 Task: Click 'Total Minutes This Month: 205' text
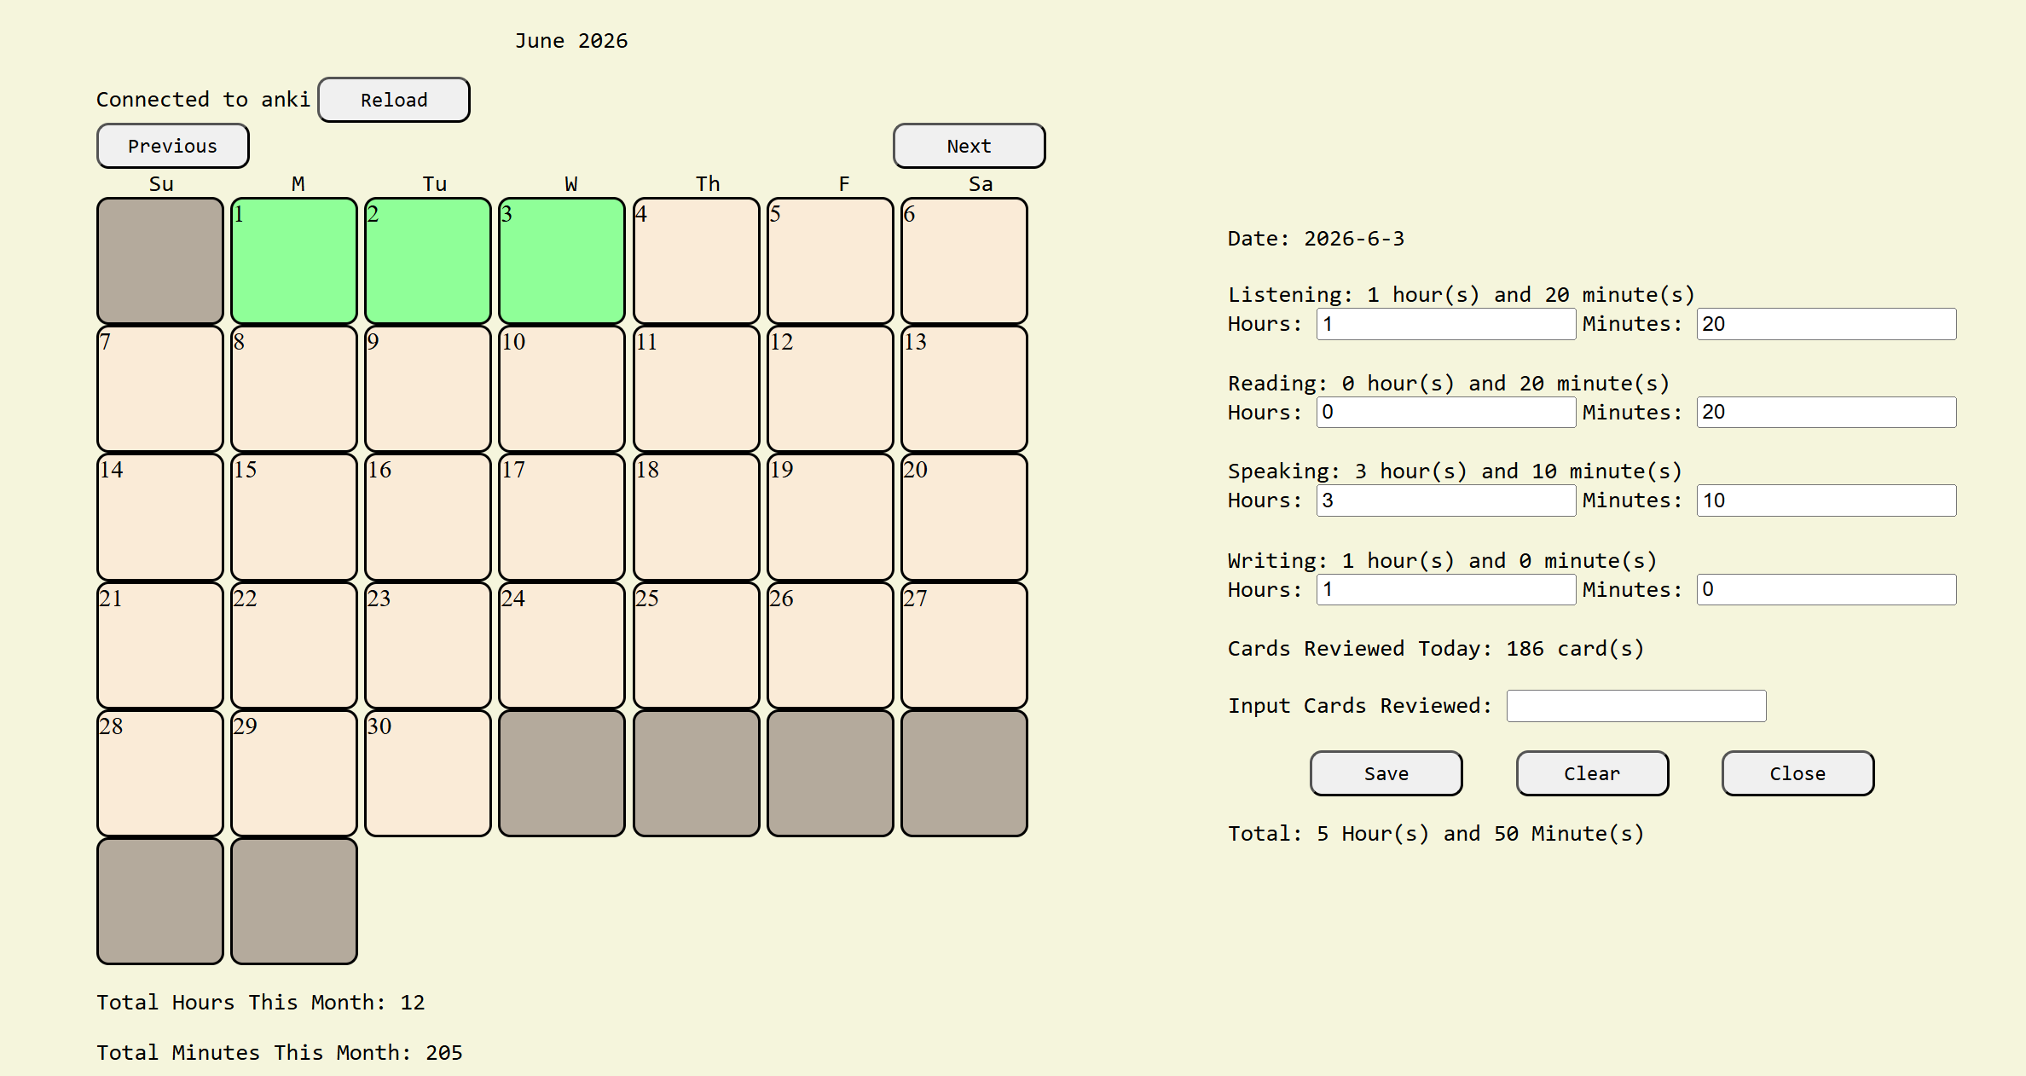[280, 1053]
